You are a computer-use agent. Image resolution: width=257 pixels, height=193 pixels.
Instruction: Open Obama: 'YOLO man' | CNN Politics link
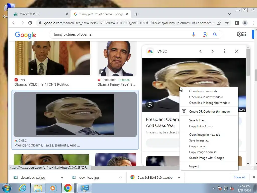click(x=42, y=84)
